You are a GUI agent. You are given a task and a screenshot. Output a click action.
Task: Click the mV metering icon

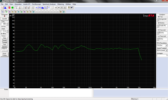[56, 8]
